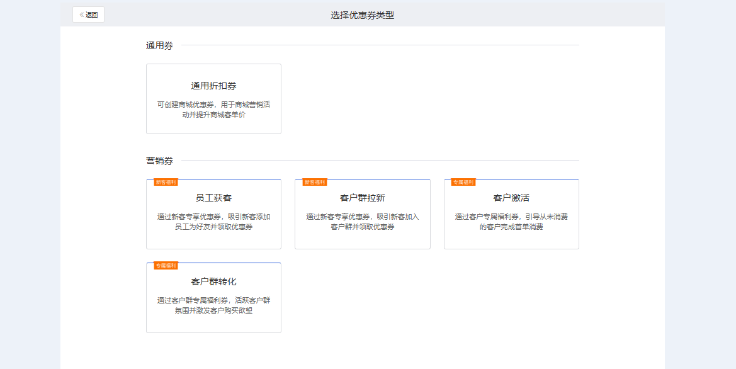Click the 专属福利 tag on 客户激活
Image resolution: width=736 pixels, height=369 pixels.
click(x=463, y=182)
